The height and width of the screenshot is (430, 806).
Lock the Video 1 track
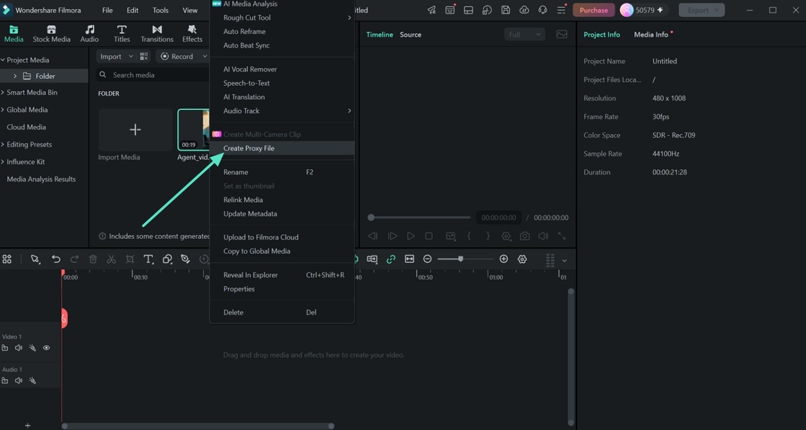click(x=5, y=348)
